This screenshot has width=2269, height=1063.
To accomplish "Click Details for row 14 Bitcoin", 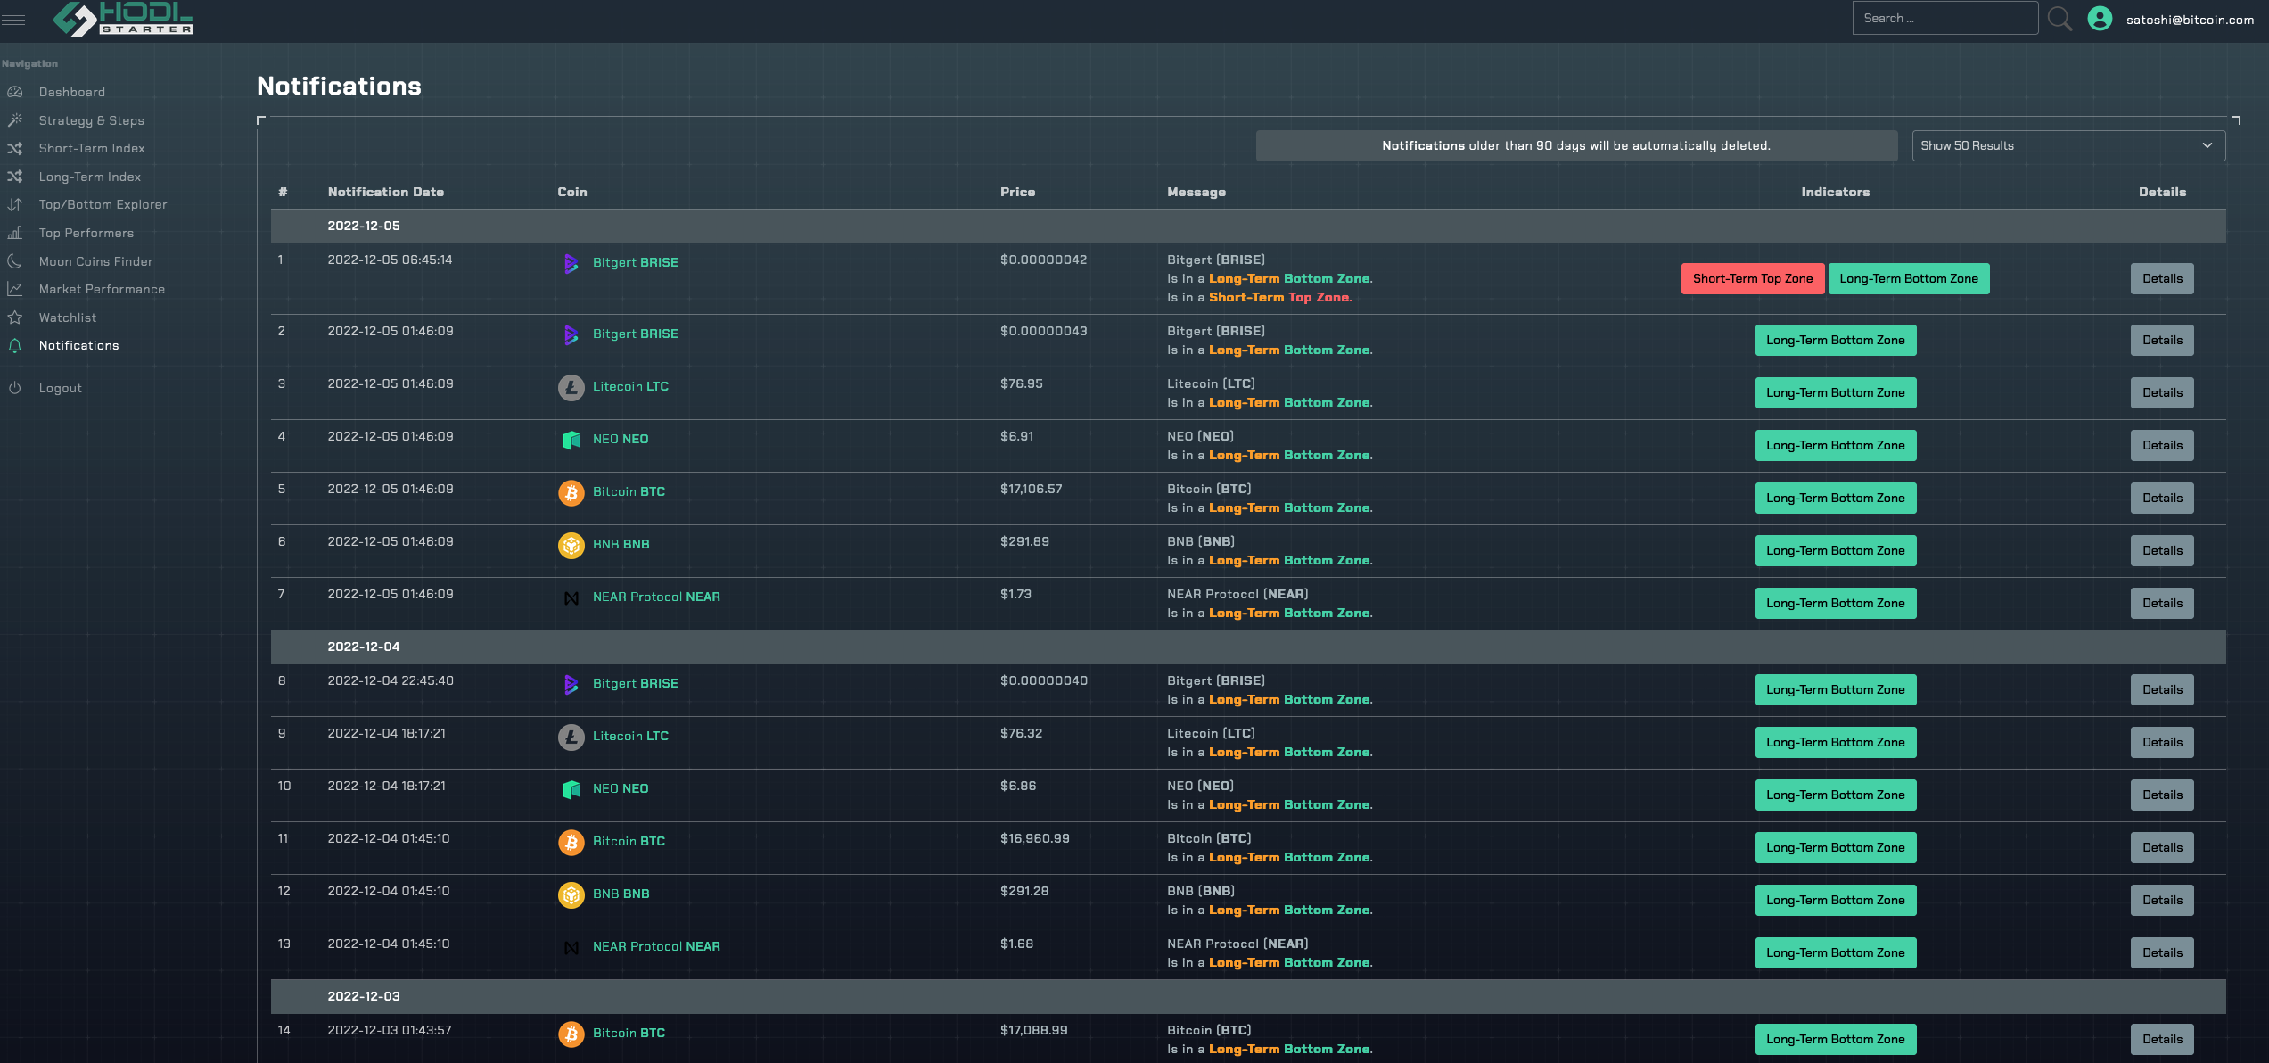I will pos(2162,1039).
